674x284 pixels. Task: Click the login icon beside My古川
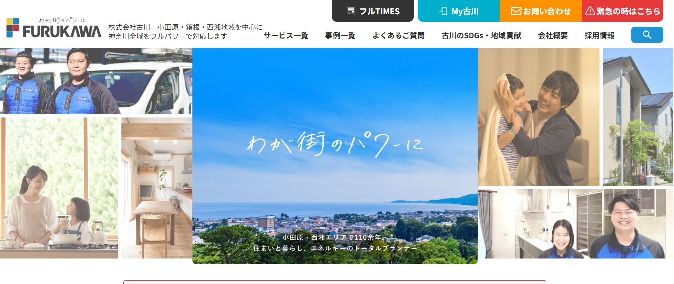click(x=443, y=11)
